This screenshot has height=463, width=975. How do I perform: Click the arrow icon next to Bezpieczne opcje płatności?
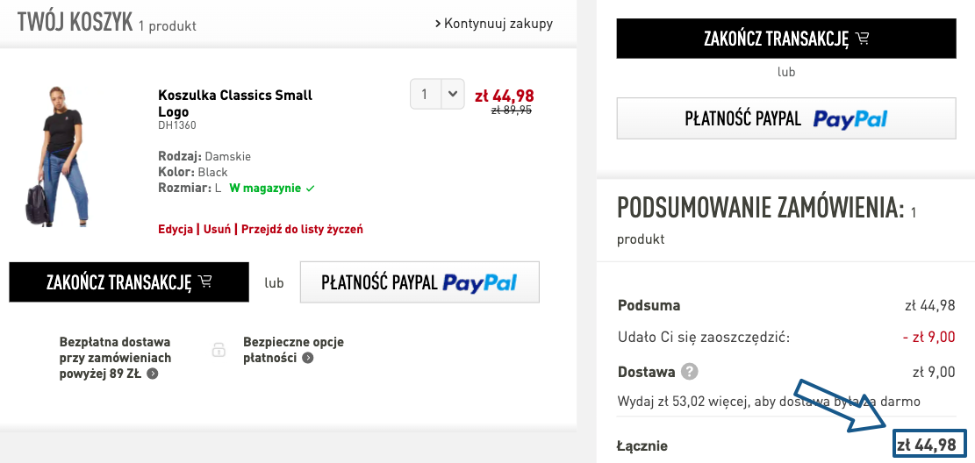pos(308,358)
